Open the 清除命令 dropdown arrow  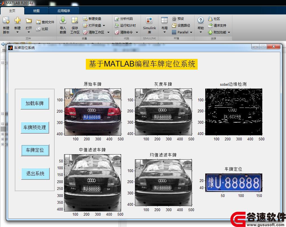coord(137,32)
